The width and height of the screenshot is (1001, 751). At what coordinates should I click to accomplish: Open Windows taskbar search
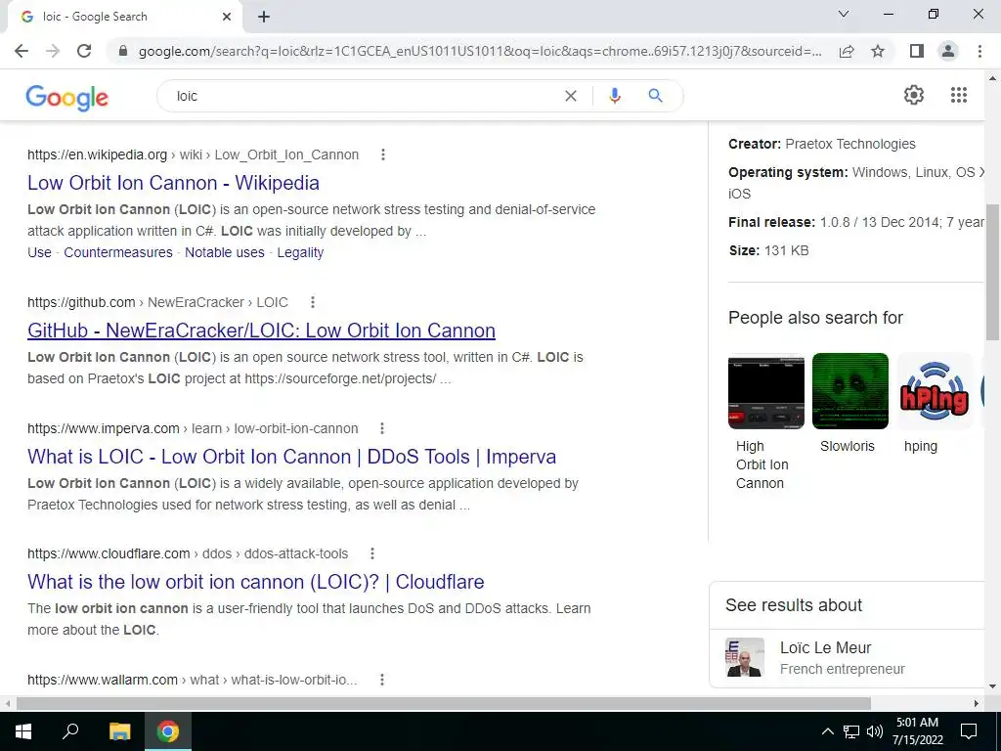pyautogui.click(x=70, y=731)
